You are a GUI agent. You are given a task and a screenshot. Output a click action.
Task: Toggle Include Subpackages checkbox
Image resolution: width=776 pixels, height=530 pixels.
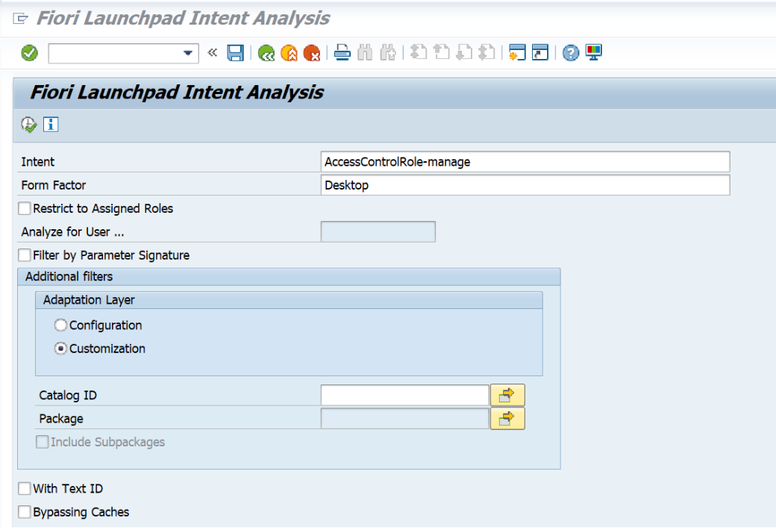point(43,442)
